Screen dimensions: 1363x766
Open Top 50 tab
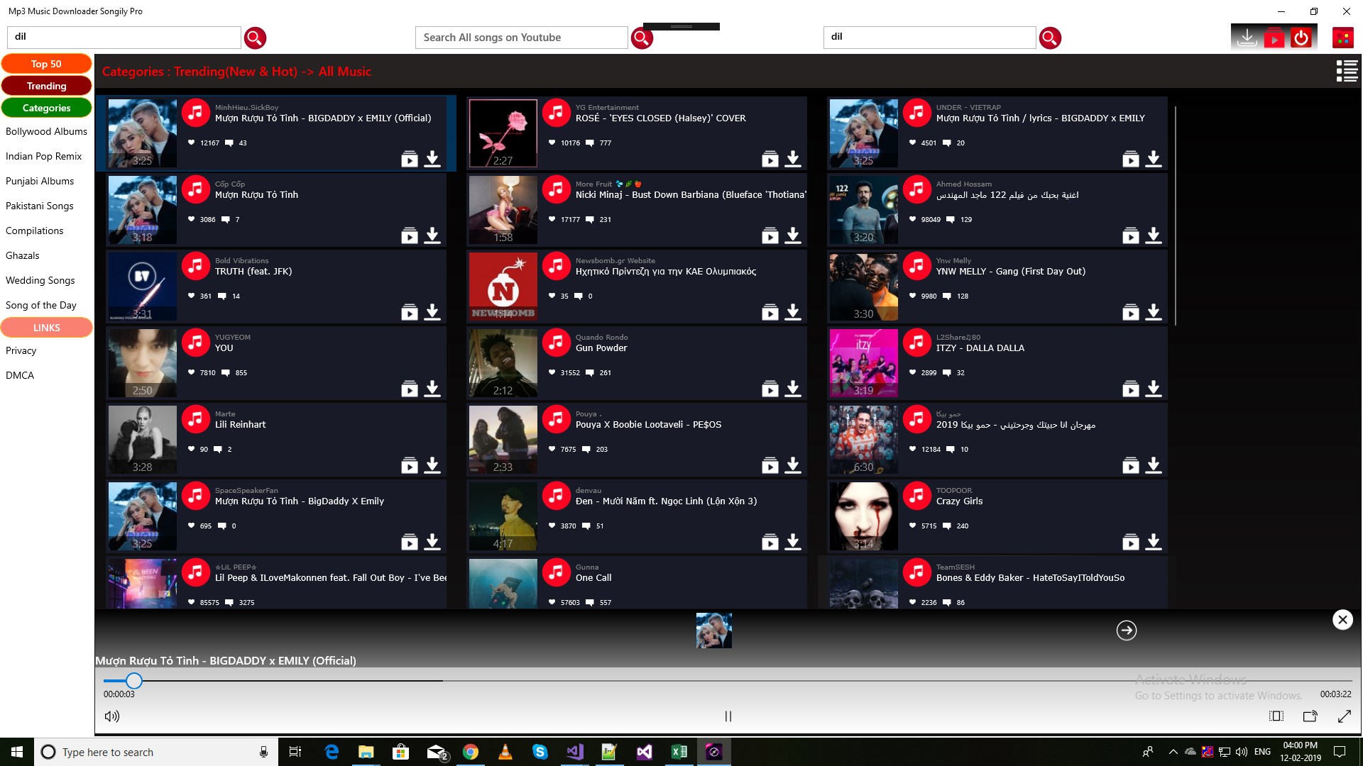pyautogui.click(x=47, y=64)
